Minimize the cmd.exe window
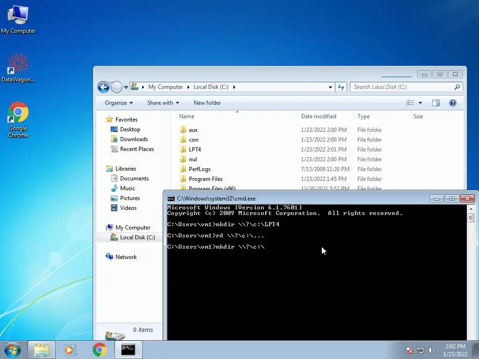This screenshot has width=479, height=359. click(436, 199)
